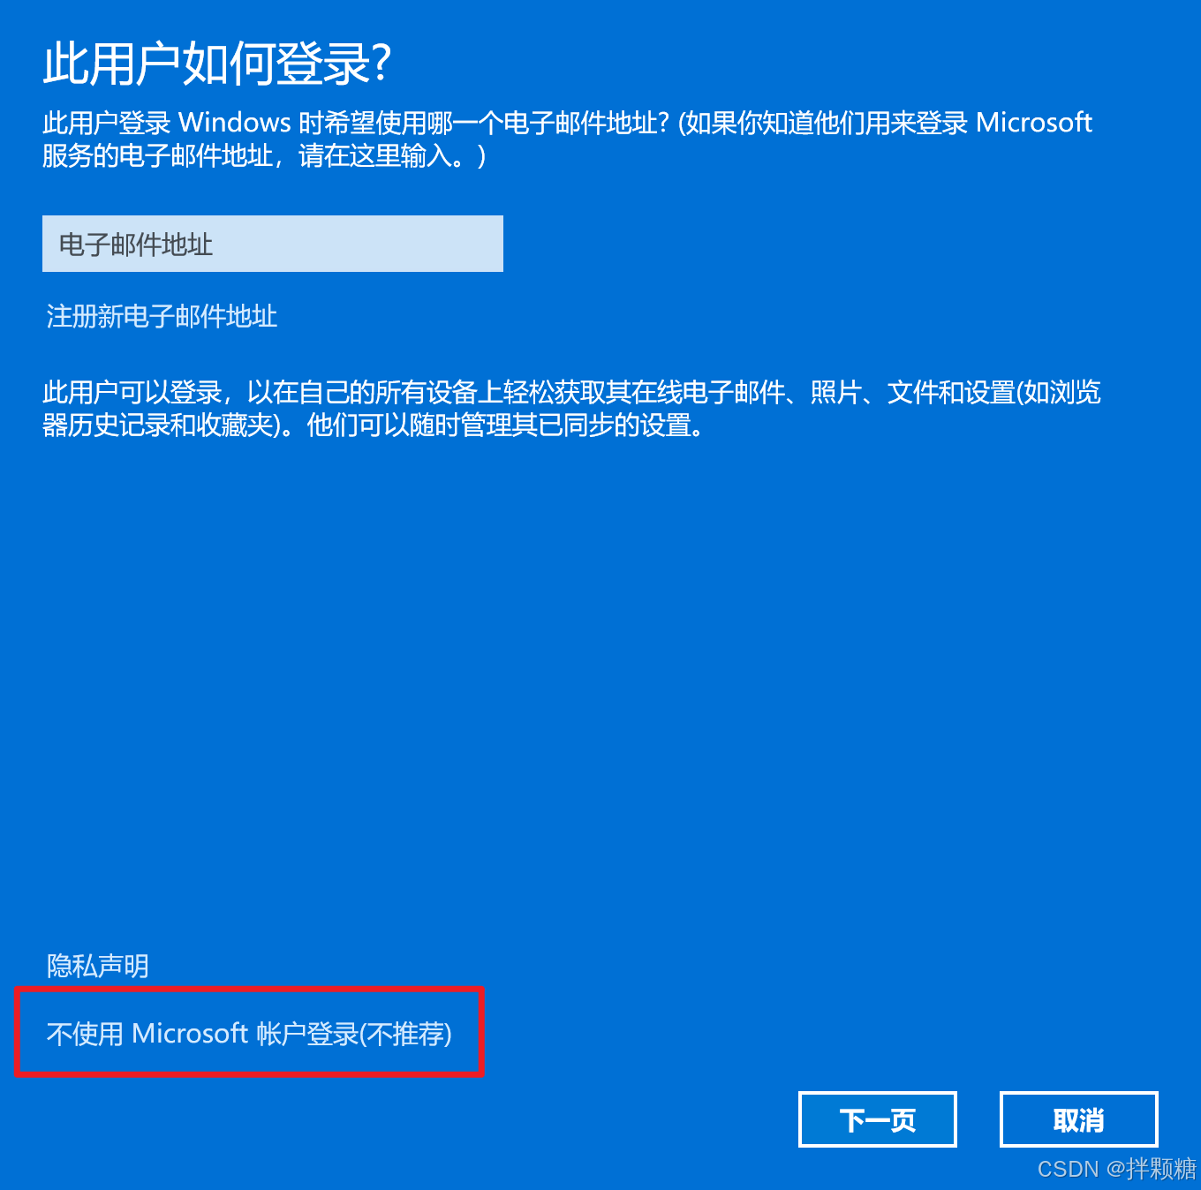Click the 取消 button
1201x1190 pixels.
pyautogui.click(x=1079, y=1120)
